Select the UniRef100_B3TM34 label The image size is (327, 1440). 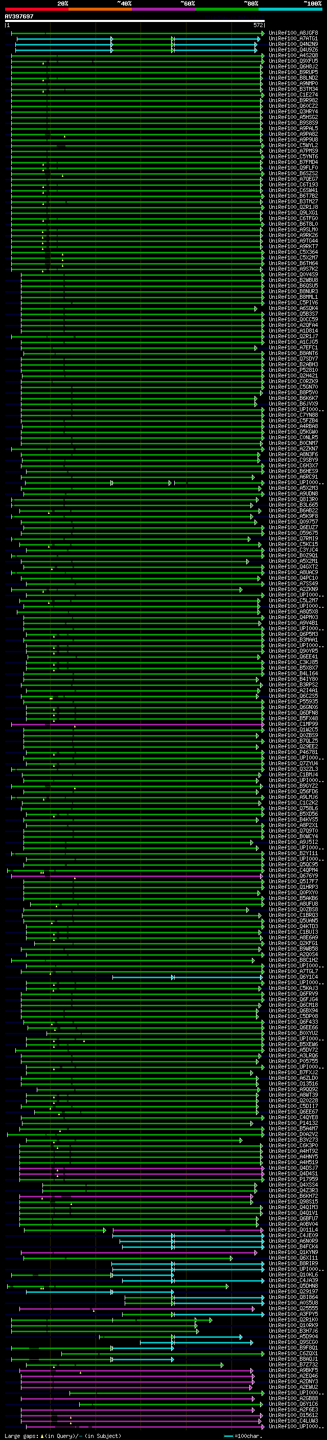293,89
